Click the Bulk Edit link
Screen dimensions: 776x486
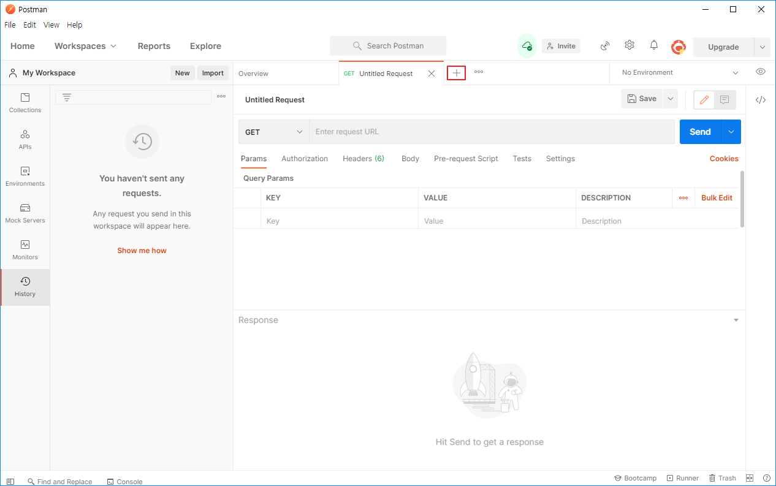[717, 198]
